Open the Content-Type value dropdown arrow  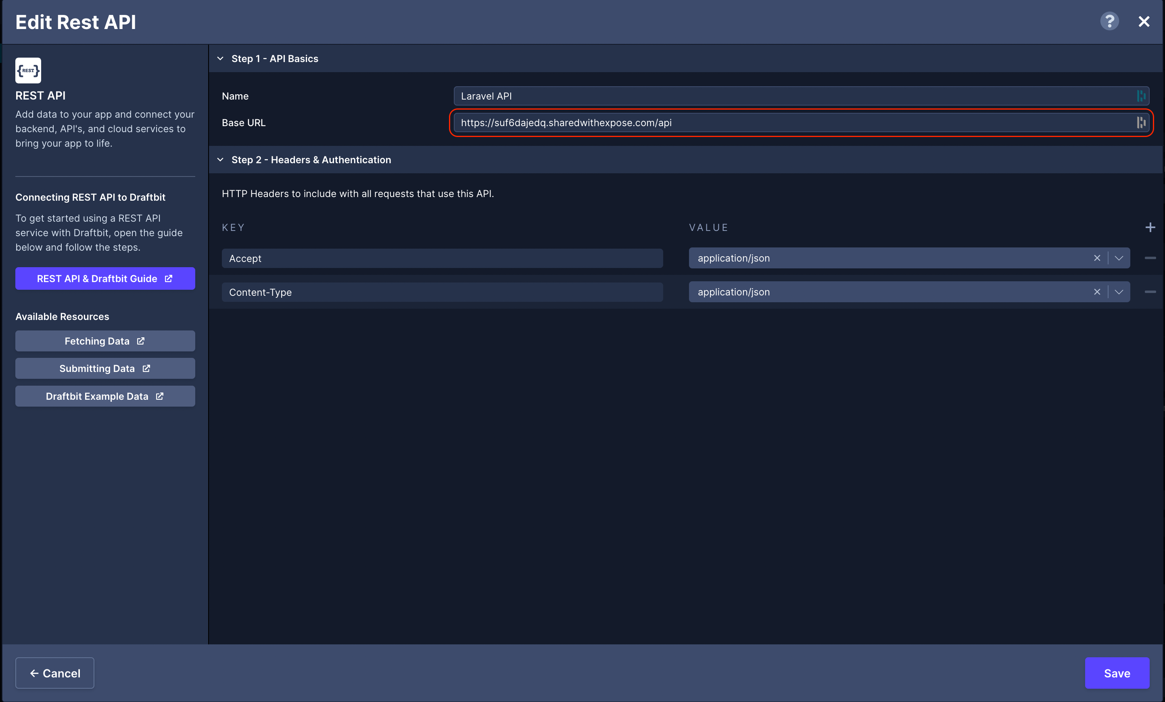point(1119,292)
